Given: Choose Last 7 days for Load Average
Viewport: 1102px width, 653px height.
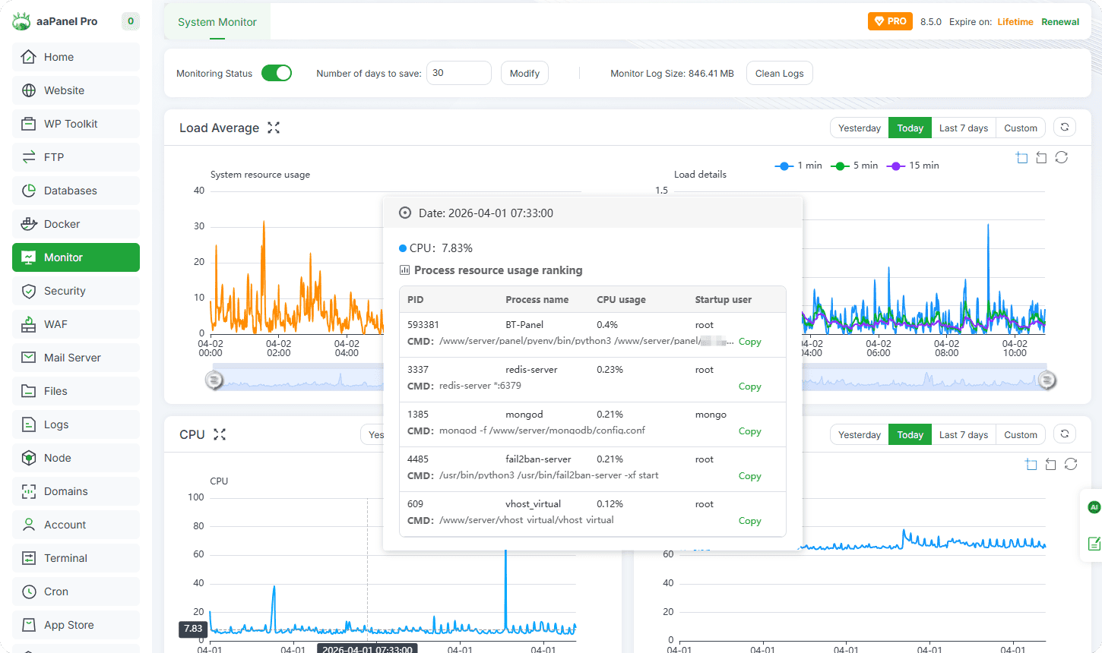Looking at the screenshot, I should [x=963, y=128].
